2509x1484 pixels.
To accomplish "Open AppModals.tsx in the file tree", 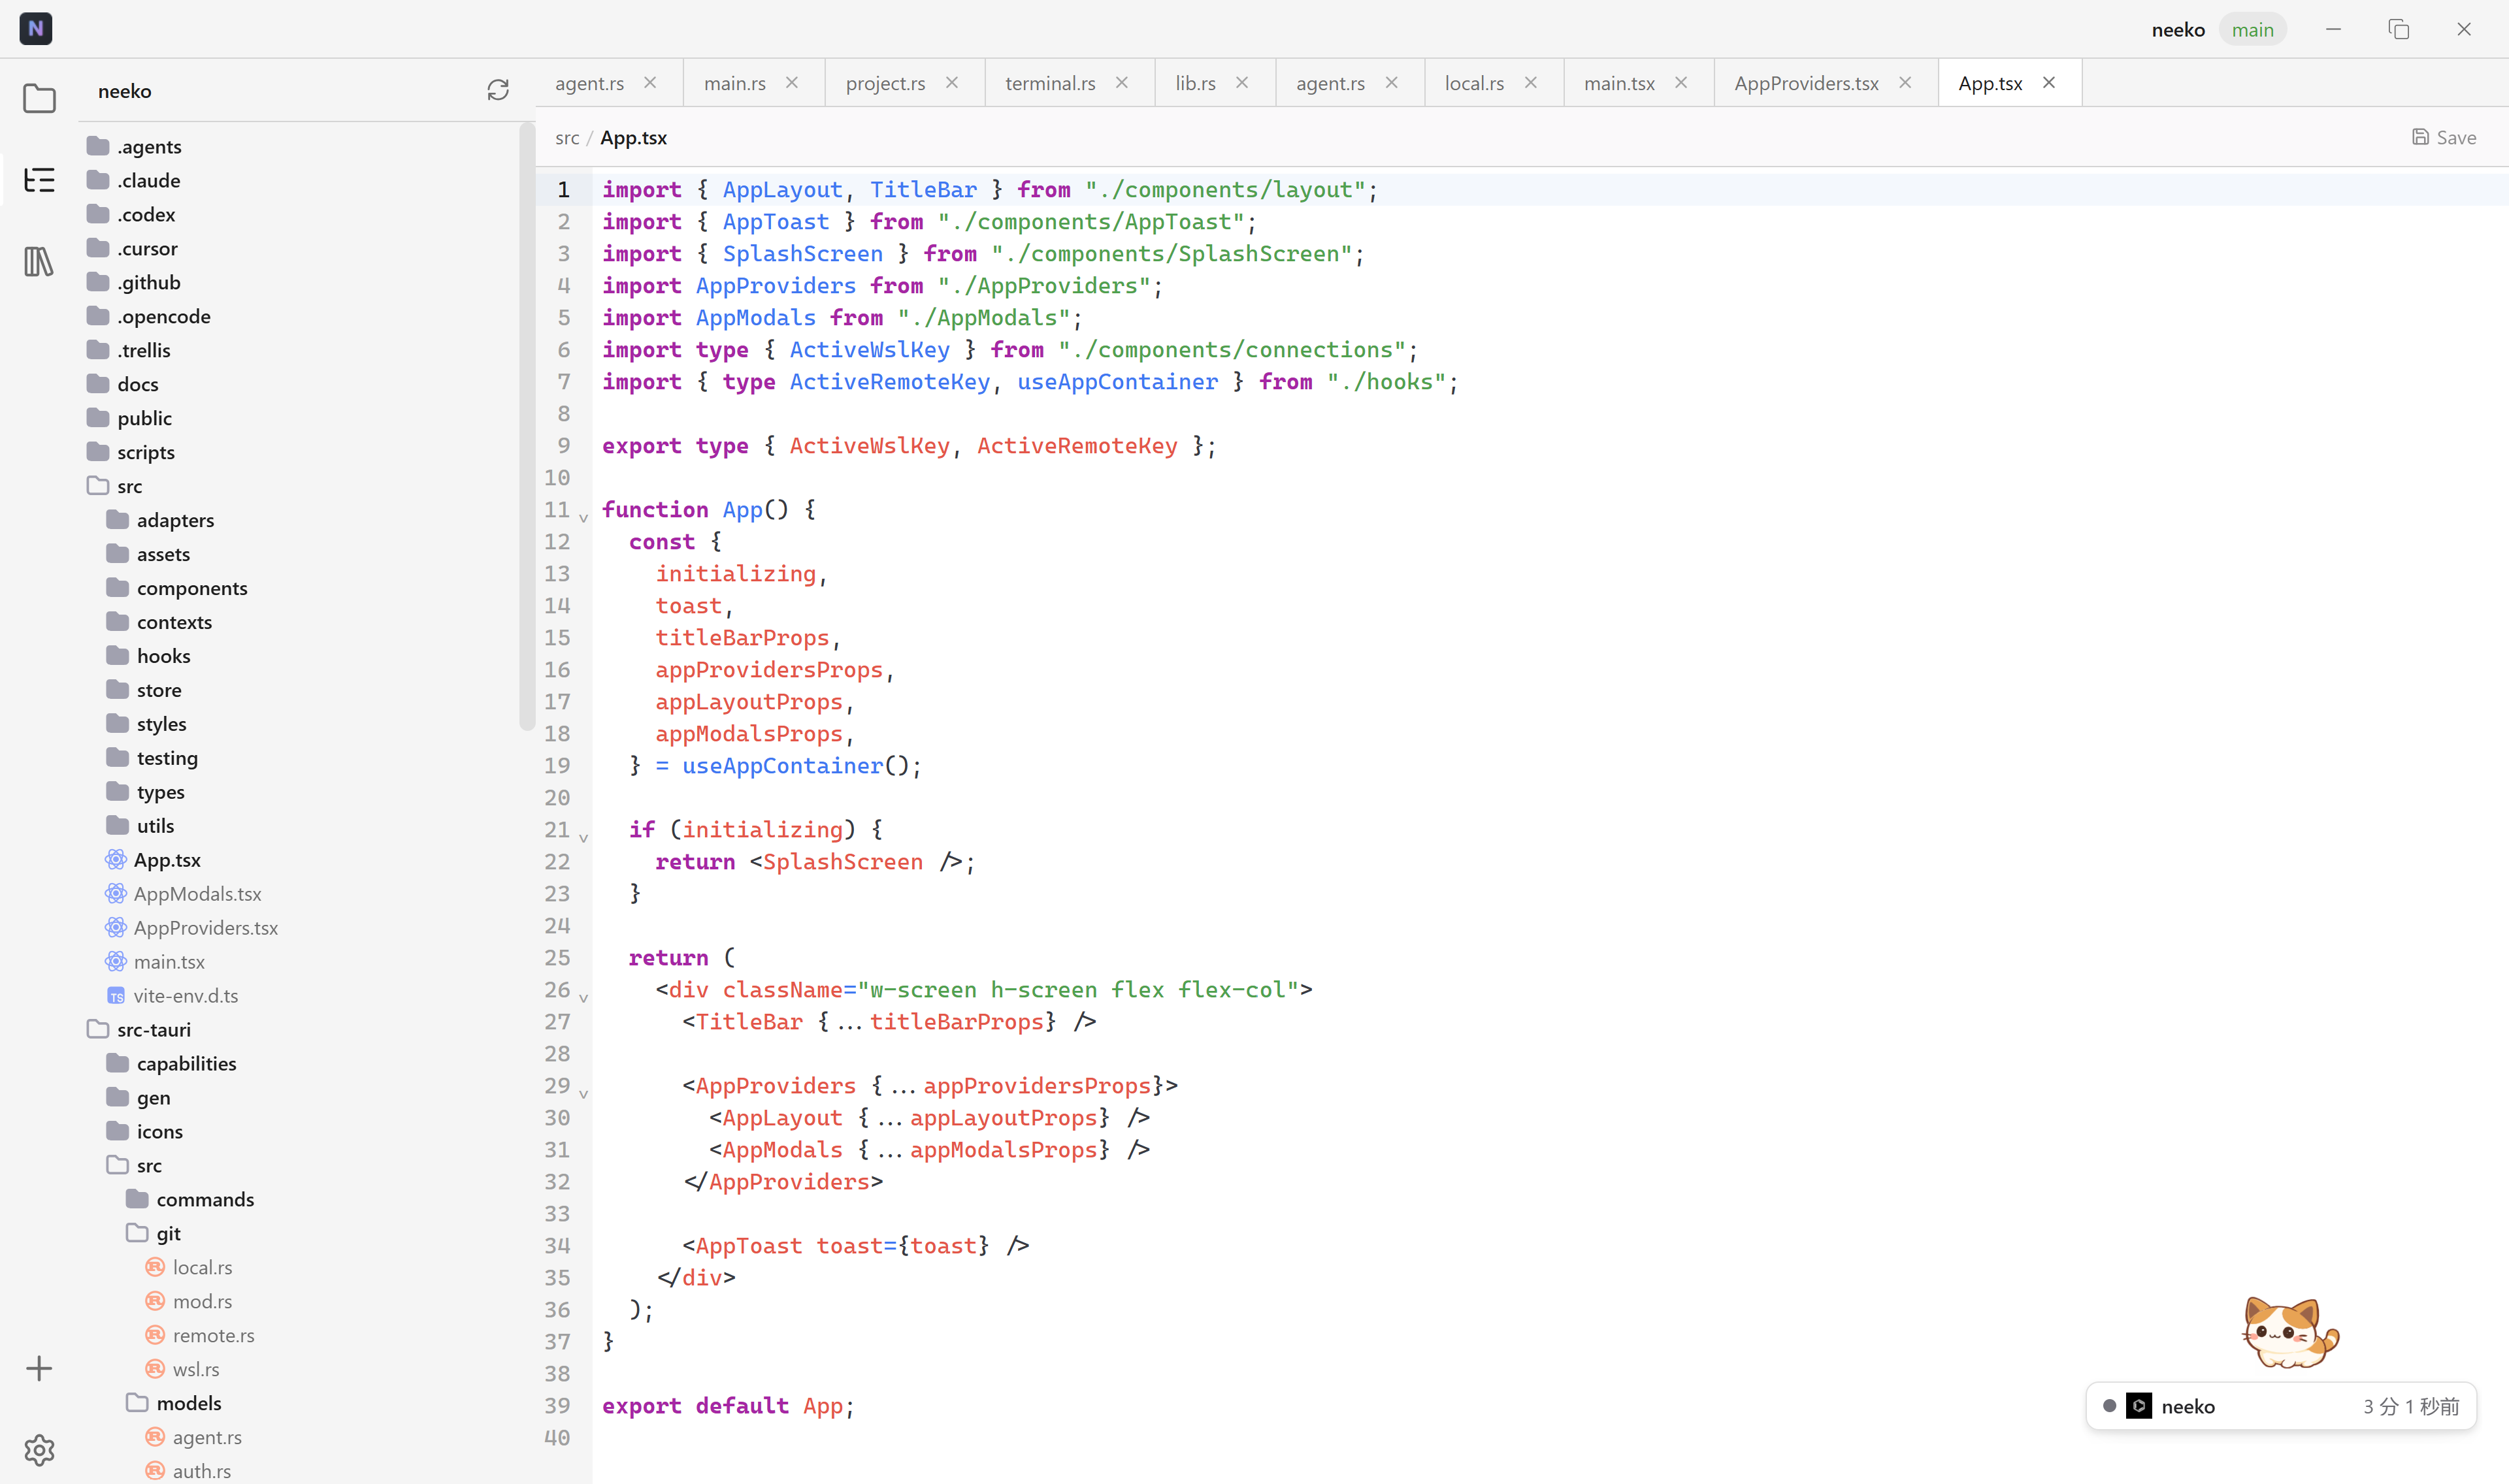I will click(184, 894).
